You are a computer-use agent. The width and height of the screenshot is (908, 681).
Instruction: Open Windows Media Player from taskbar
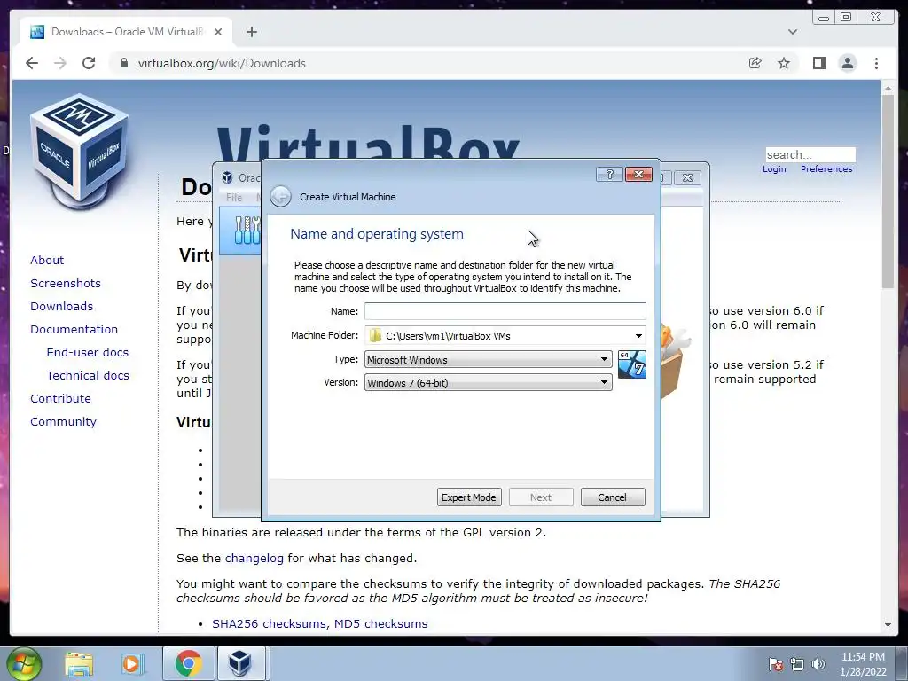(131, 664)
